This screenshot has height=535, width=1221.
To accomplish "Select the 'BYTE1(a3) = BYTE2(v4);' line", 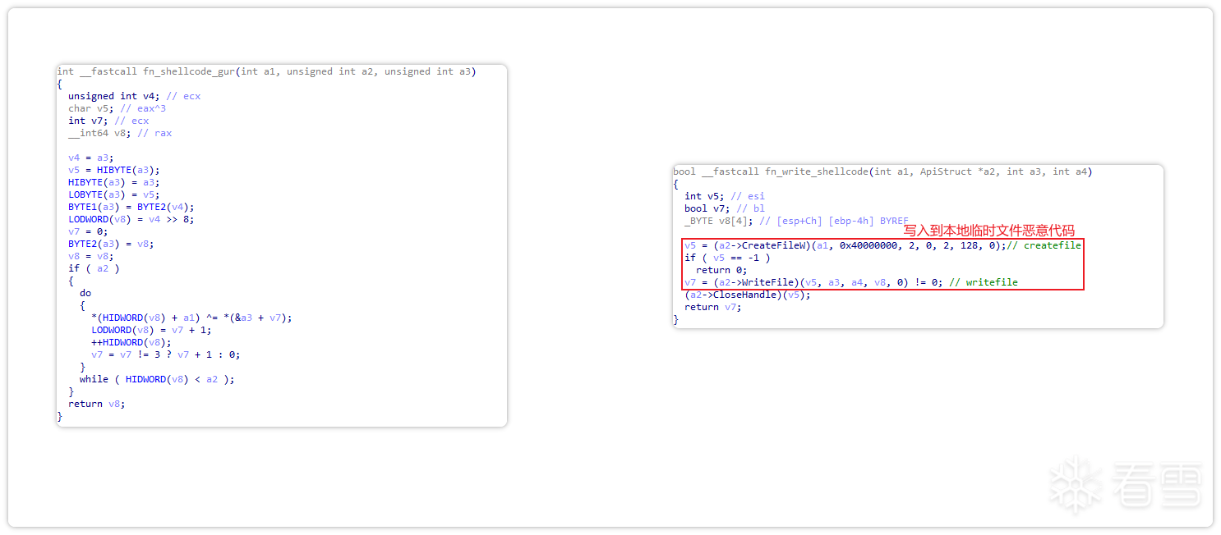I will [131, 207].
